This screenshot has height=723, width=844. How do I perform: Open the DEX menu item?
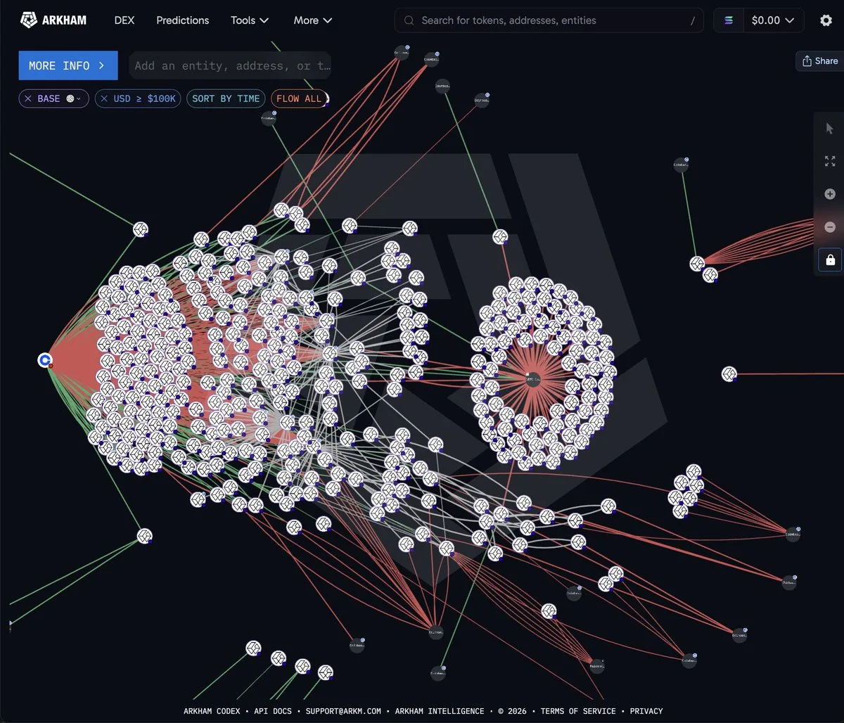(x=124, y=20)
